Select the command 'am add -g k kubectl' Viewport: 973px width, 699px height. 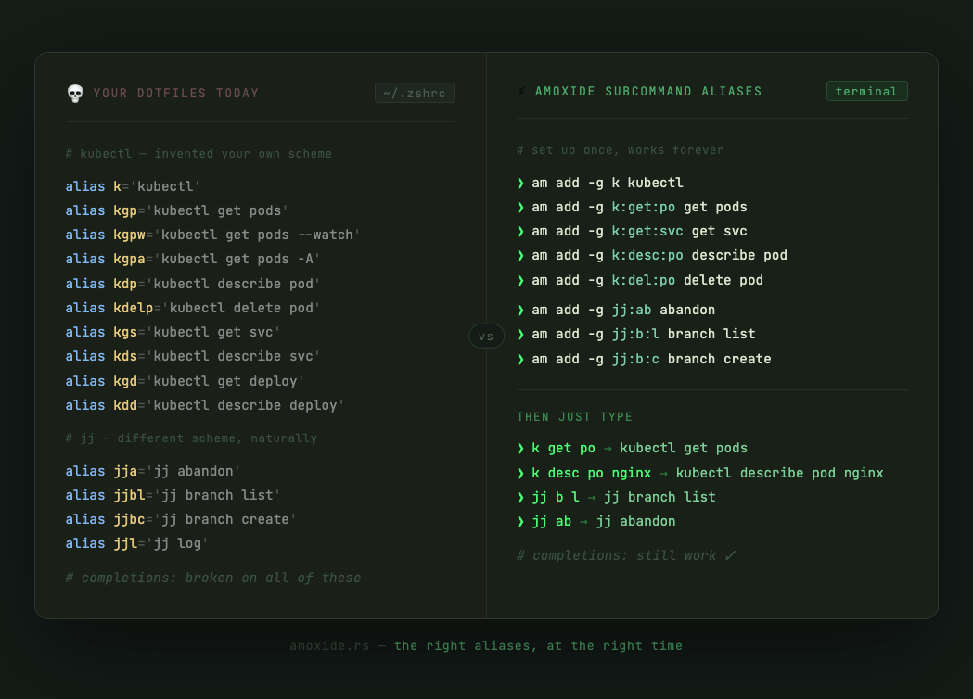point(600,183)
